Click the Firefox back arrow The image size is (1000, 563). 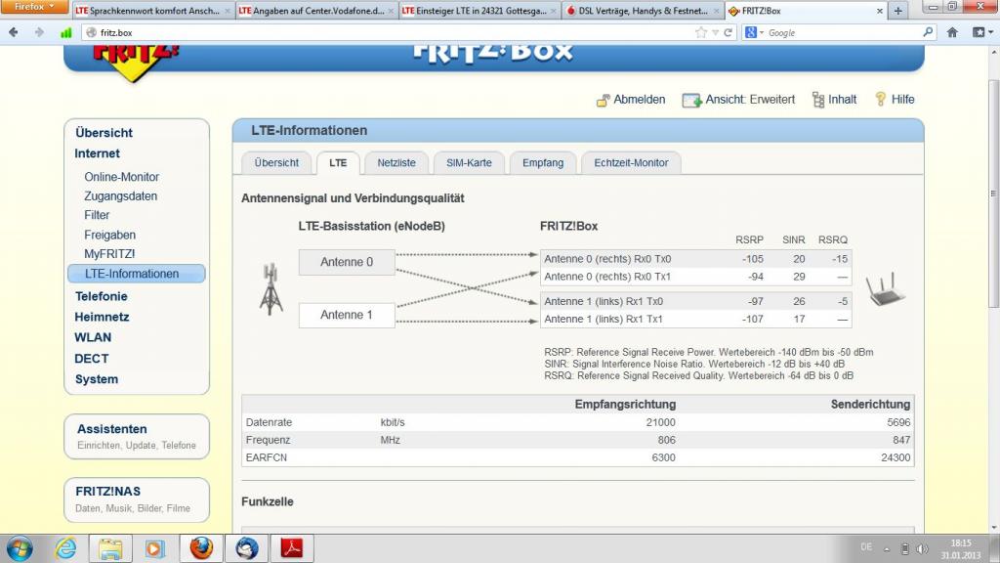pyautogui.click(x=14, y=32)
